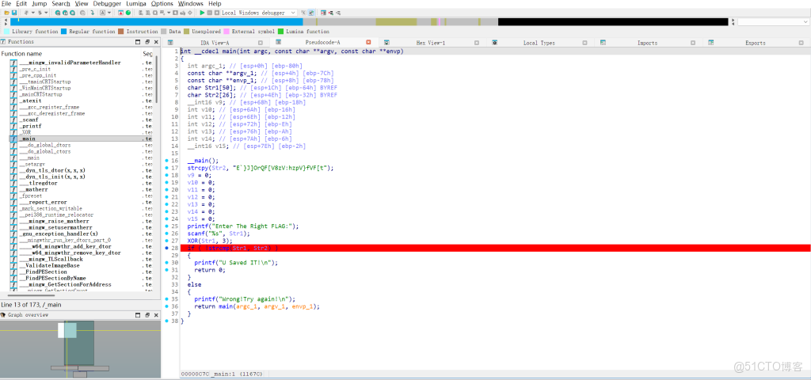Screen dimensions: 811x380
Task: Open the Jump forward history dropdown arrow
Action: 46,13
